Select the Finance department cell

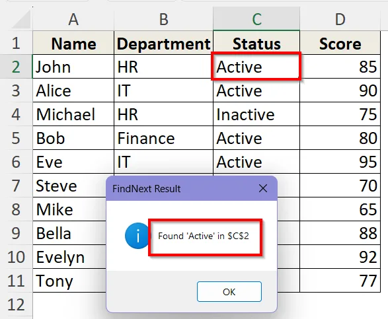click(x=163, y=138)
